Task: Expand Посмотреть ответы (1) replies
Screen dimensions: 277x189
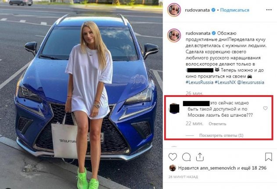Action: click(x=221, y=136)
